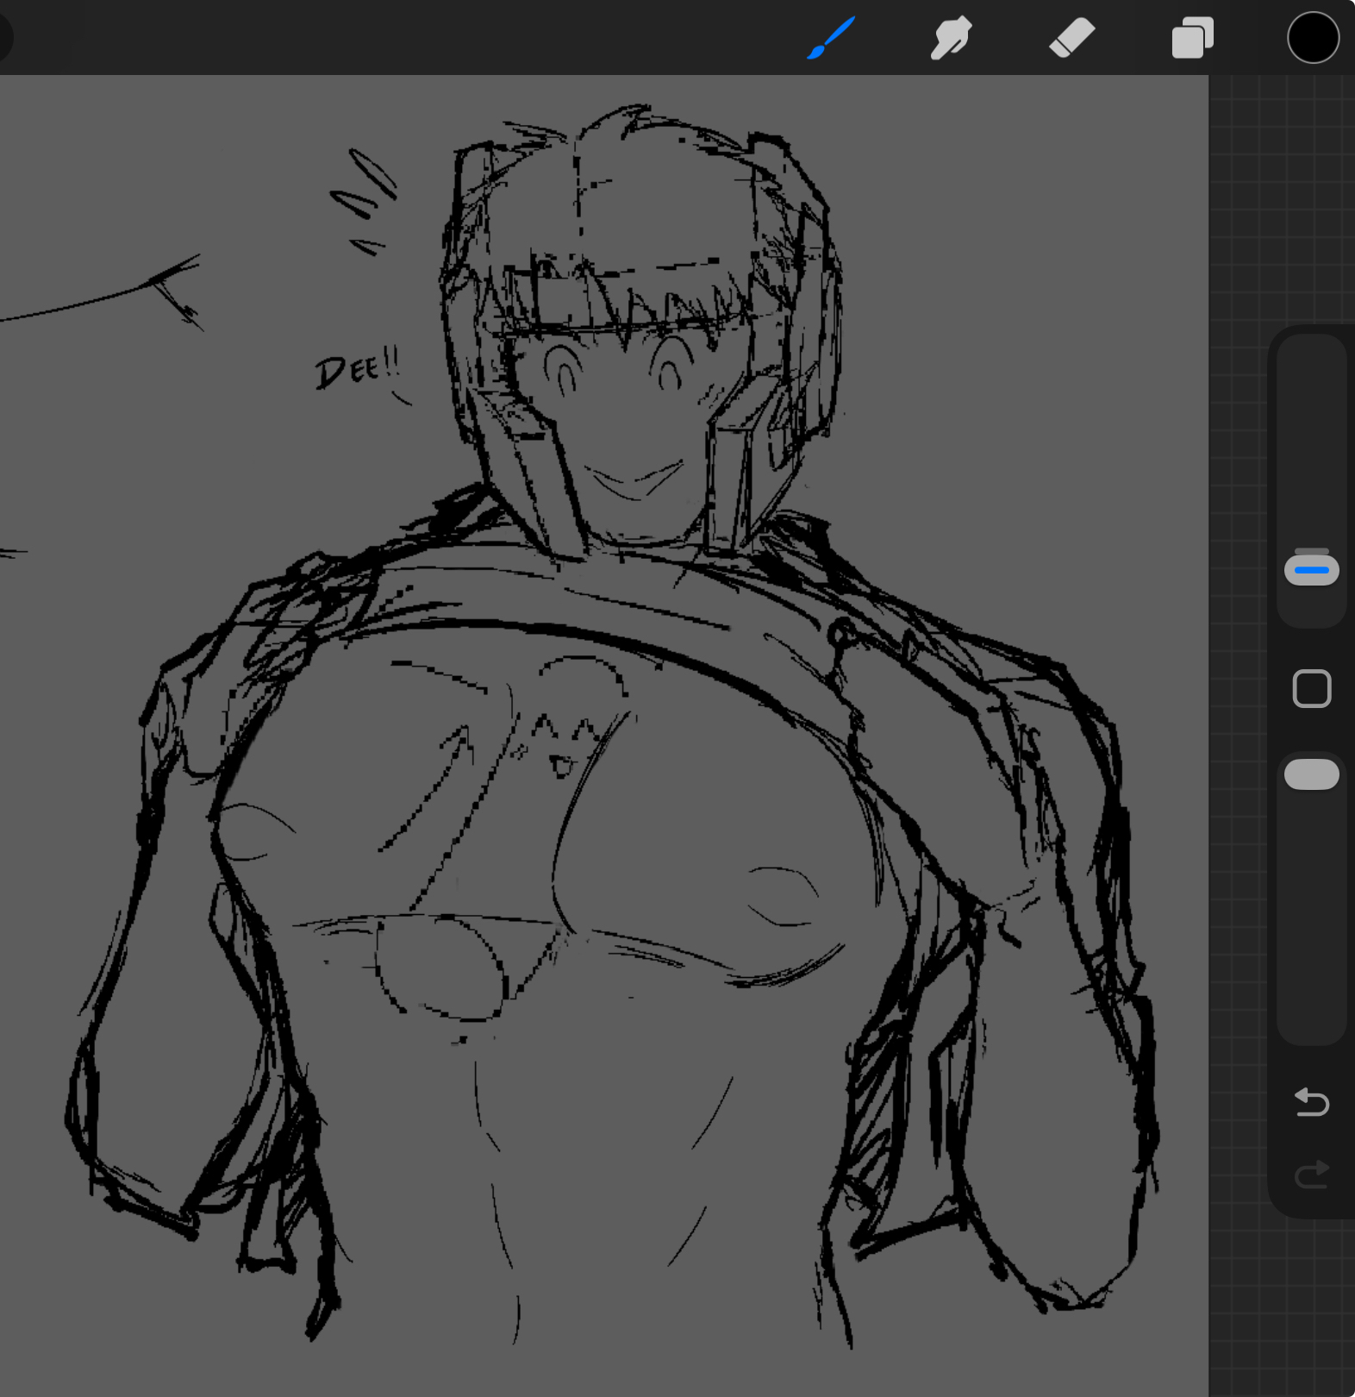Tap the square Modify button in sidebar

1311,689
